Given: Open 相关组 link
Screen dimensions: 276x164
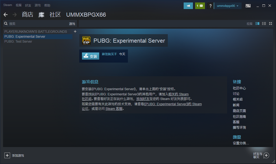Looking at the screenshot, I should tap(238, 99).
